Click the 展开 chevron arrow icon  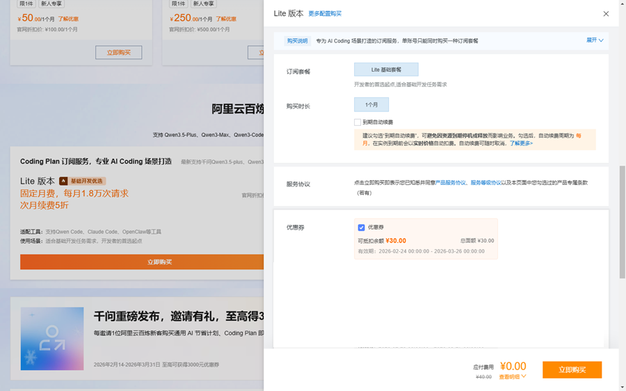tap(601, 40)
